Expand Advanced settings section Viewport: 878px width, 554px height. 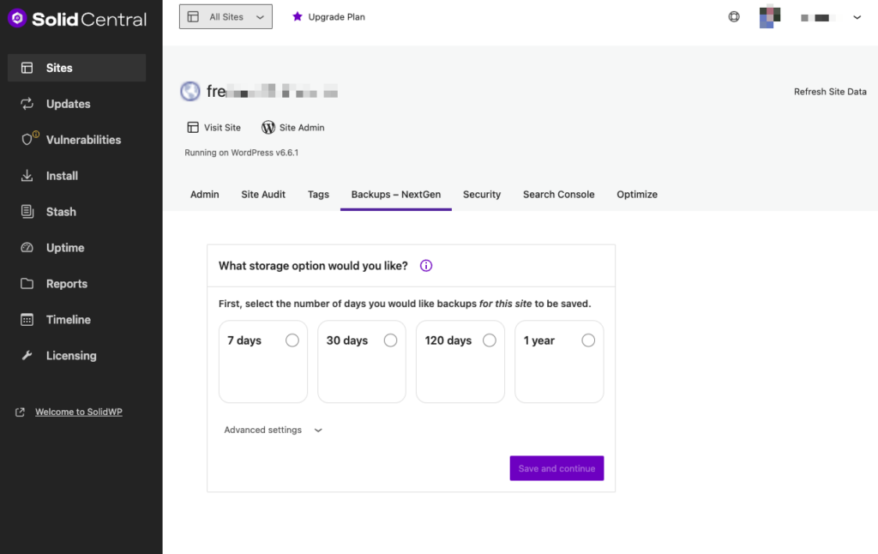click(x=273, y=430)
